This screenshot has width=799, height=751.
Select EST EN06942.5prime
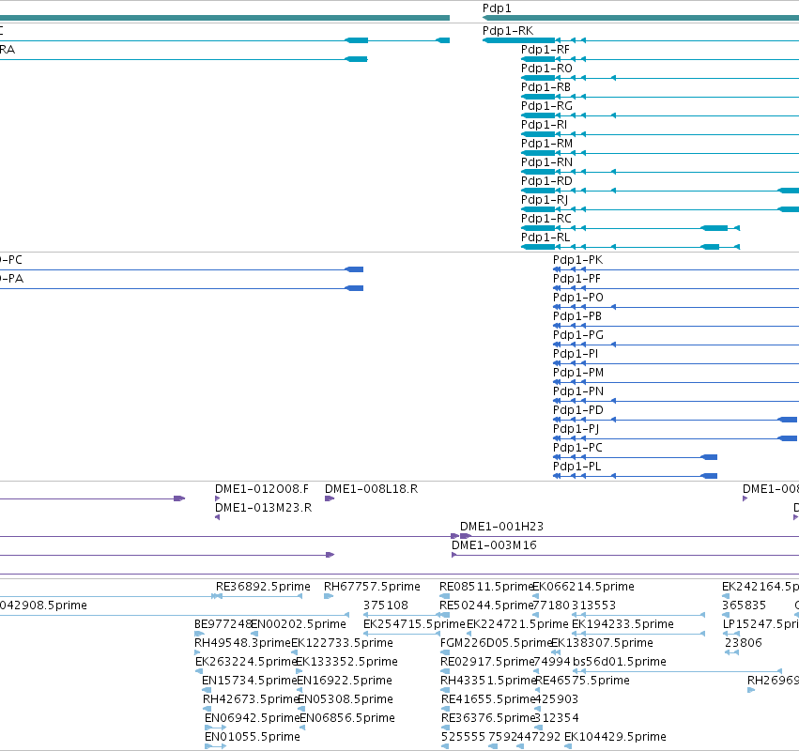pyautogui.click(x=253, y=718)
